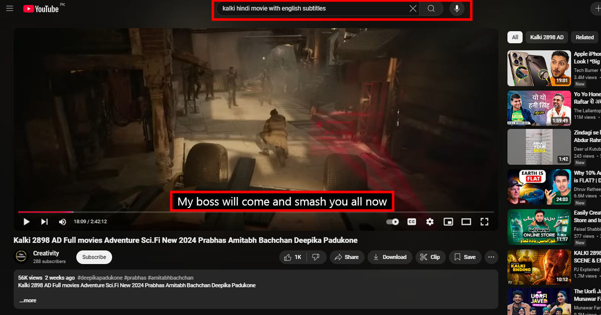Viewport: 601px width, 315px height.
Task: Open Zindagi se video thumbnail 1:42
Action: click(539, 147)
